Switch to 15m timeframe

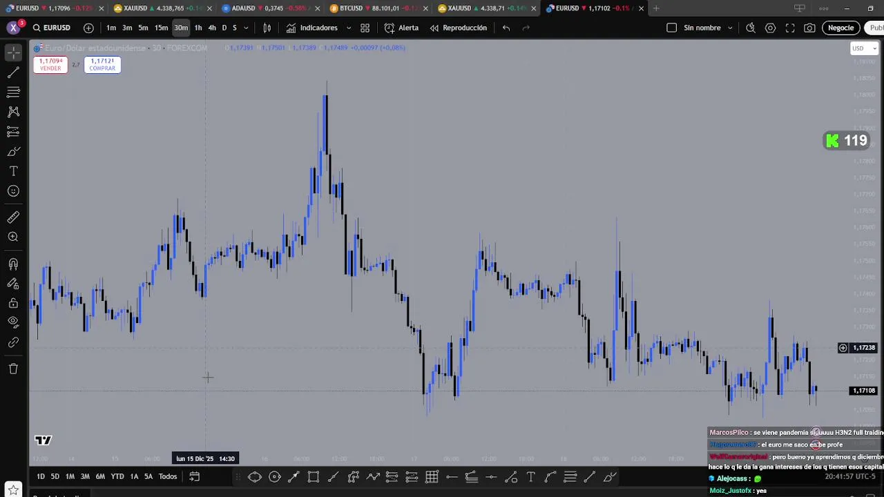click(161, 28)
